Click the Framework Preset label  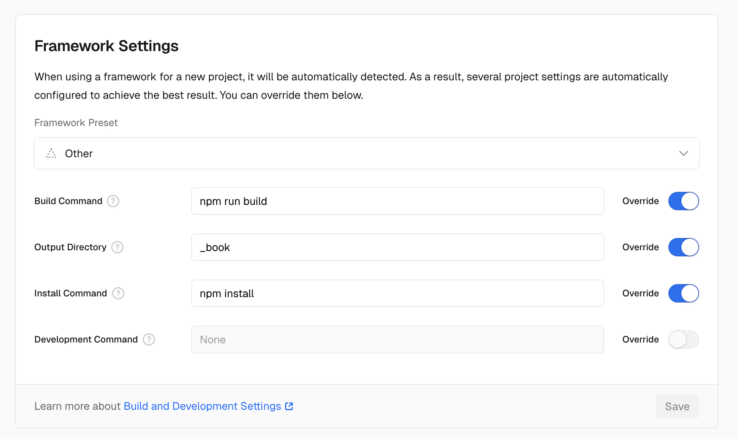(x=76, y=123)
